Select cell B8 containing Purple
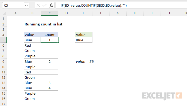This screenshot has height=106, width=187. click(x=32, y=56)
